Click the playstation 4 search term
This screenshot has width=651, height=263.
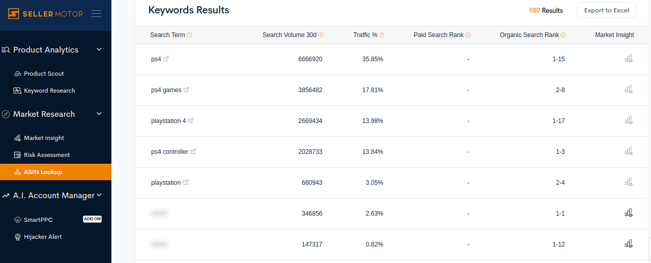169,121
